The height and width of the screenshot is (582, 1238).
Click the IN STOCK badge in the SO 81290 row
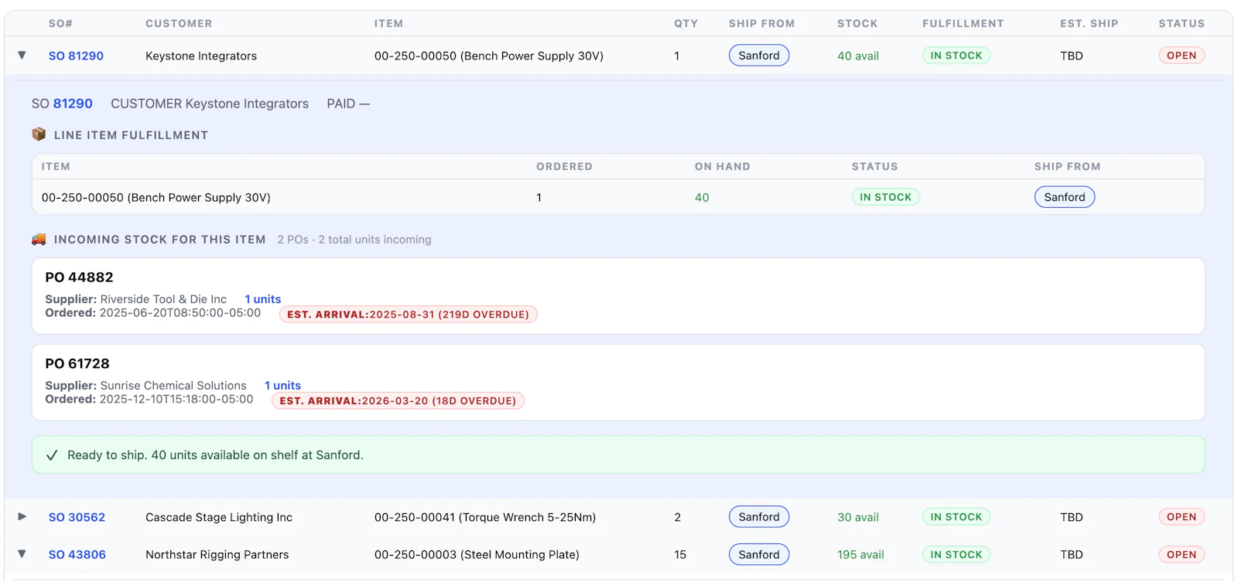click(x=956, y=56)
